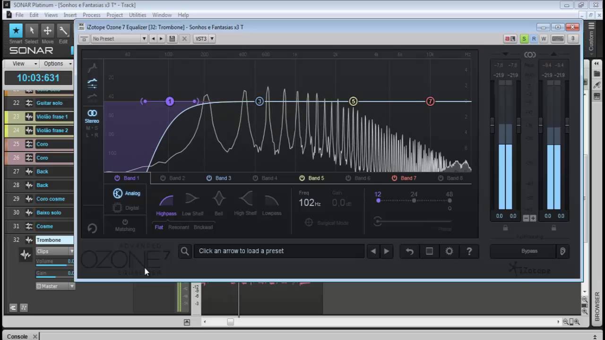This screenshot has height=340, width=605.
Task: Load the previous Ozone preset arrow
Action: pos(373,251)
